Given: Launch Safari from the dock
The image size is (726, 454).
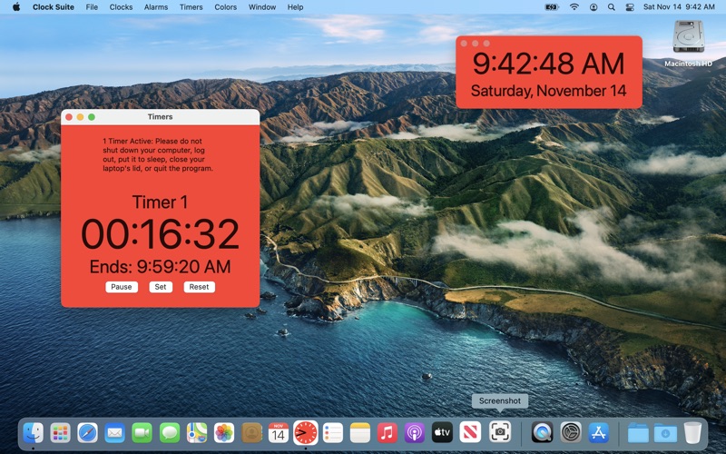Looking at the screenshot, I should point(87,432).
